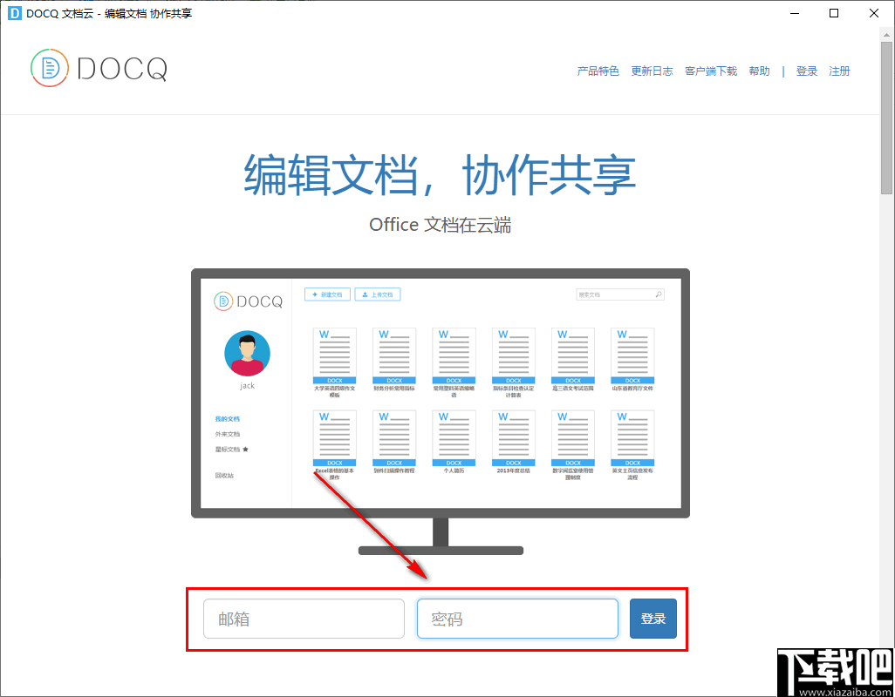Open the 产品特色 menu item

[x=598, y=71]
